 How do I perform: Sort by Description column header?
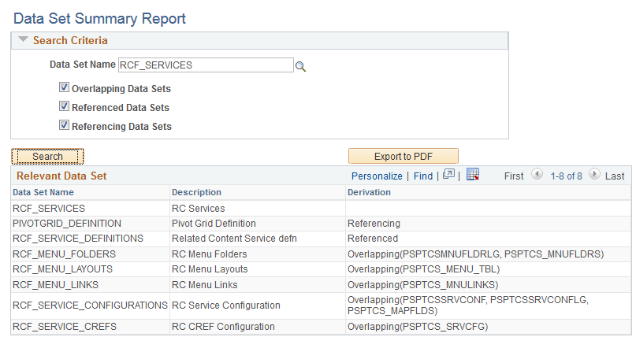click(x=196, y=192)
